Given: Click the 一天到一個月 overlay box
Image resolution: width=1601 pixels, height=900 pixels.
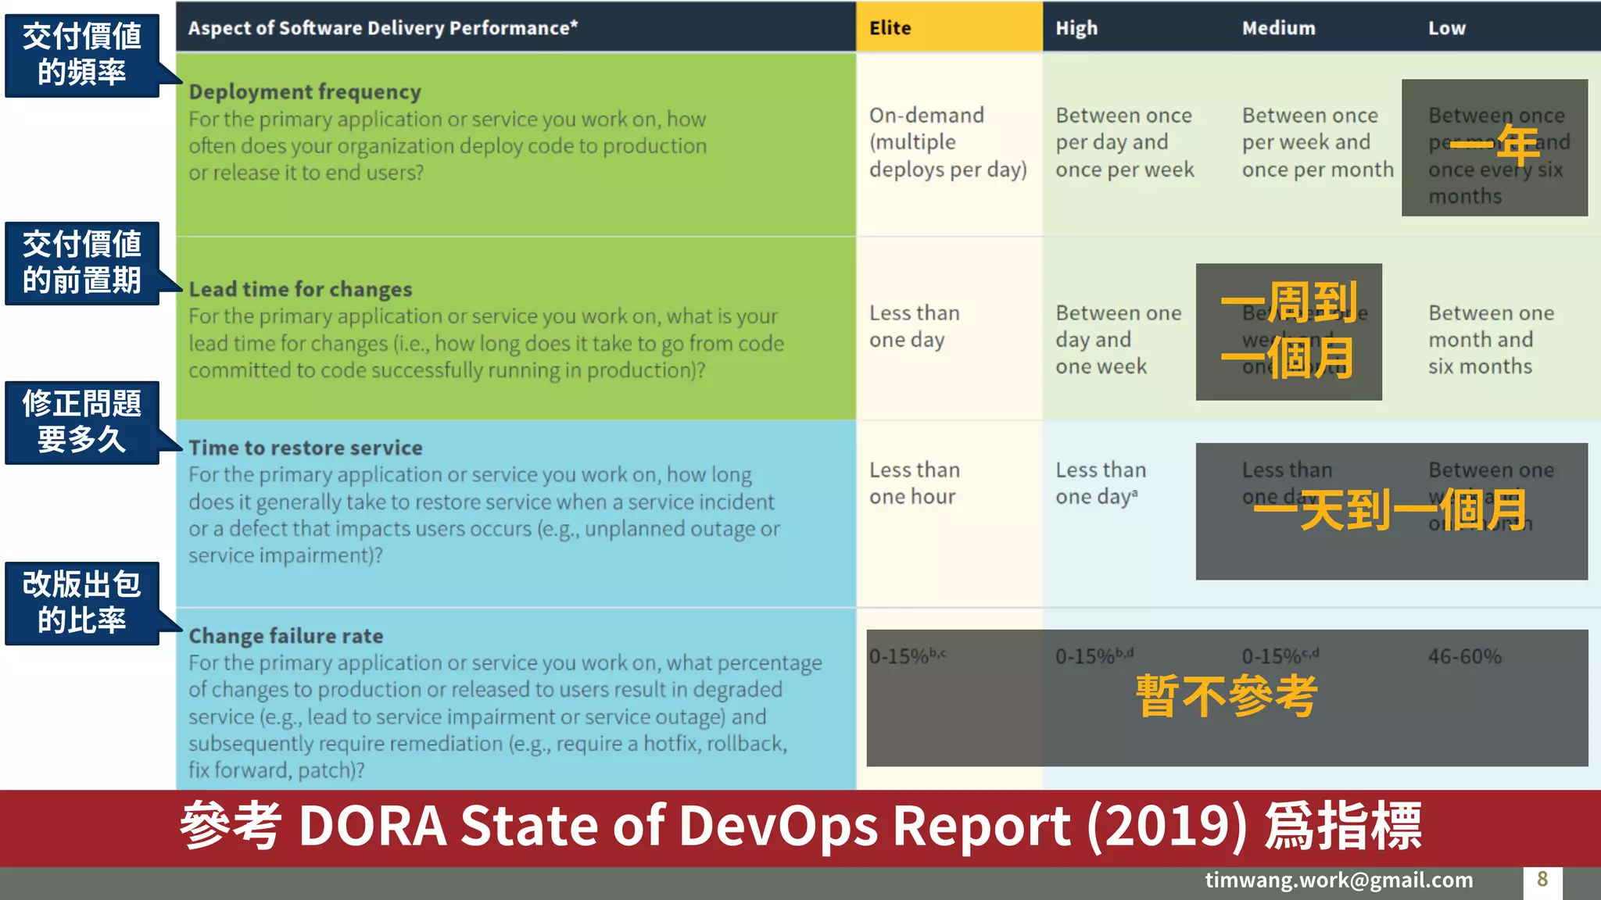Looking at the screenshot, I should [1391, 511].
